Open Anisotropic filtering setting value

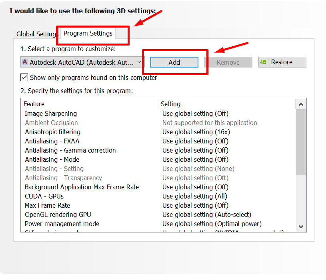coord(196,132)
